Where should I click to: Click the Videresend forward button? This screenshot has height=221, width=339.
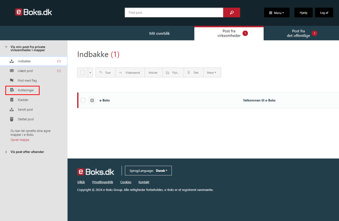tap(130, 73)
